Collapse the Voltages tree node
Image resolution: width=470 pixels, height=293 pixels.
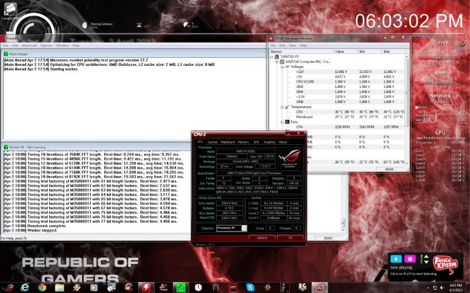[x=282, y=67]
